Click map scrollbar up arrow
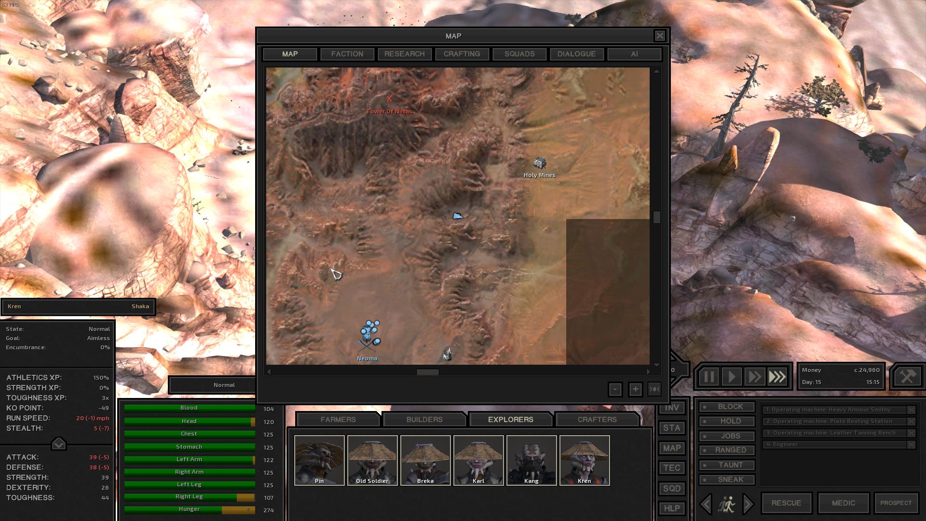 pos(656,71)
